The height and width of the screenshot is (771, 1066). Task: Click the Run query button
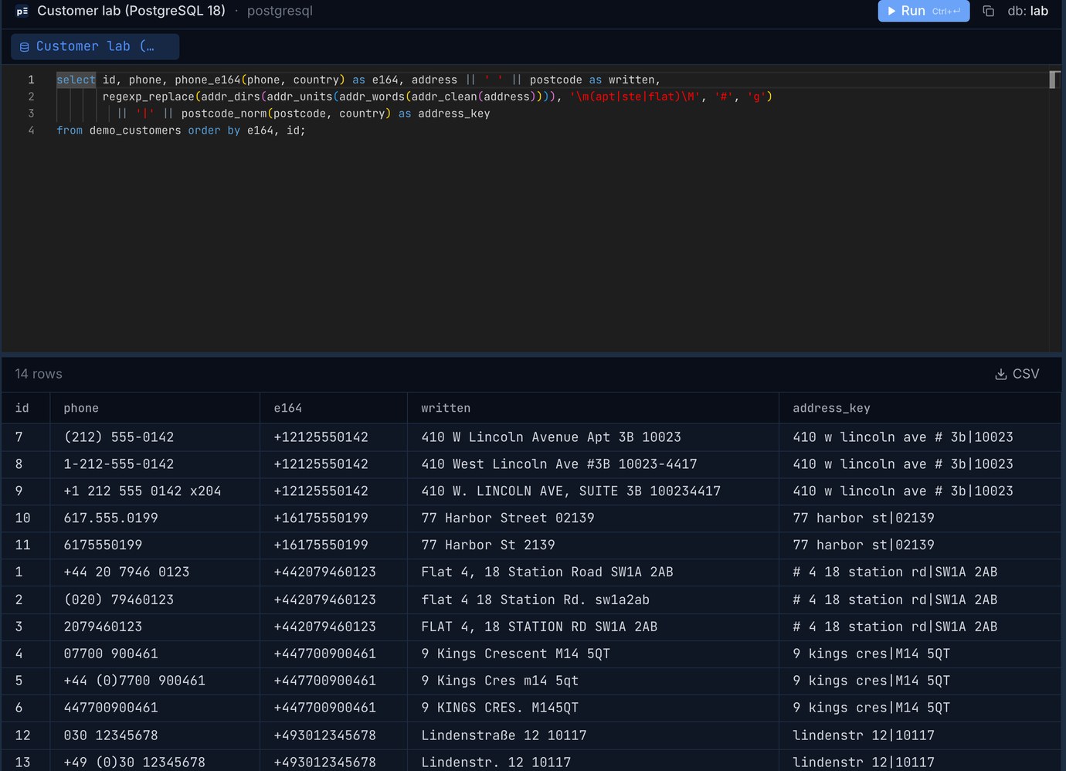tap(923, 11)
